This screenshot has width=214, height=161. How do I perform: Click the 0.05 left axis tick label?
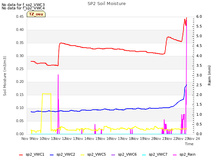[20, 121]
